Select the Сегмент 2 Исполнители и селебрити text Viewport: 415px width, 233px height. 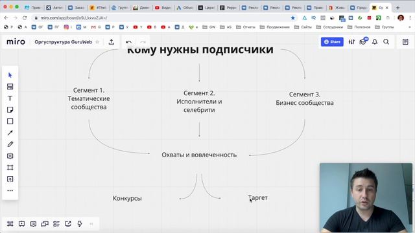coord(199,102)
